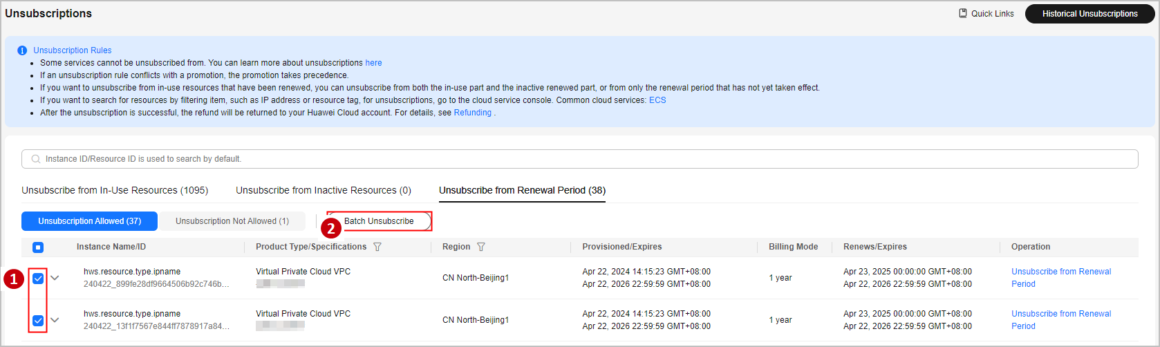This screenshot has width=1160, height=347.
Task: Open the ECS service console link
Action: click(x=657, y=100)
